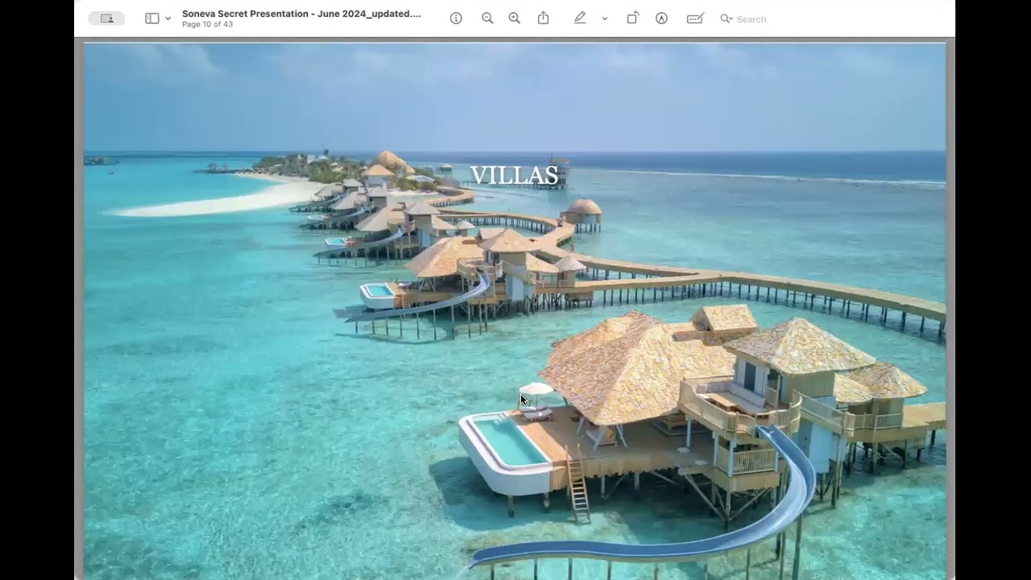
Task: Click the document title Soneva Secret Presentation
Action: [x=301, y=14]
